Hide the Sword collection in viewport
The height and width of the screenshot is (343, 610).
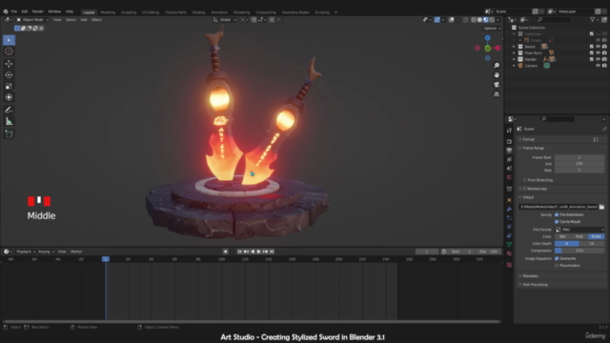pos(598,47)
